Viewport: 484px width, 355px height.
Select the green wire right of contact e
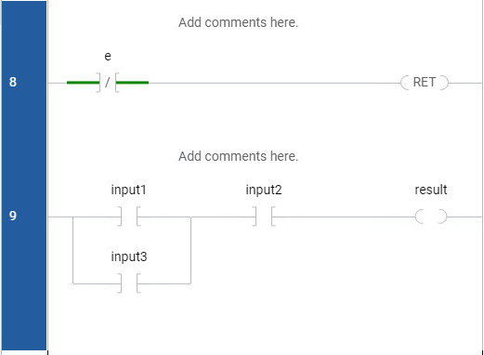coord(132,83)
